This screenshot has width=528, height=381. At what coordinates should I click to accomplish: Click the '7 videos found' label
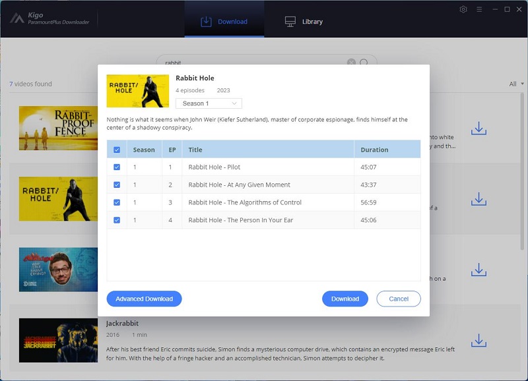click(30, 84)
